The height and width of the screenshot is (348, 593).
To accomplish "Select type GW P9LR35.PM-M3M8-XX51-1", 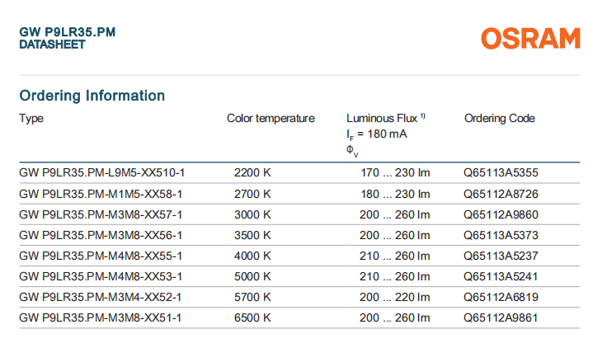I will 101,317.
